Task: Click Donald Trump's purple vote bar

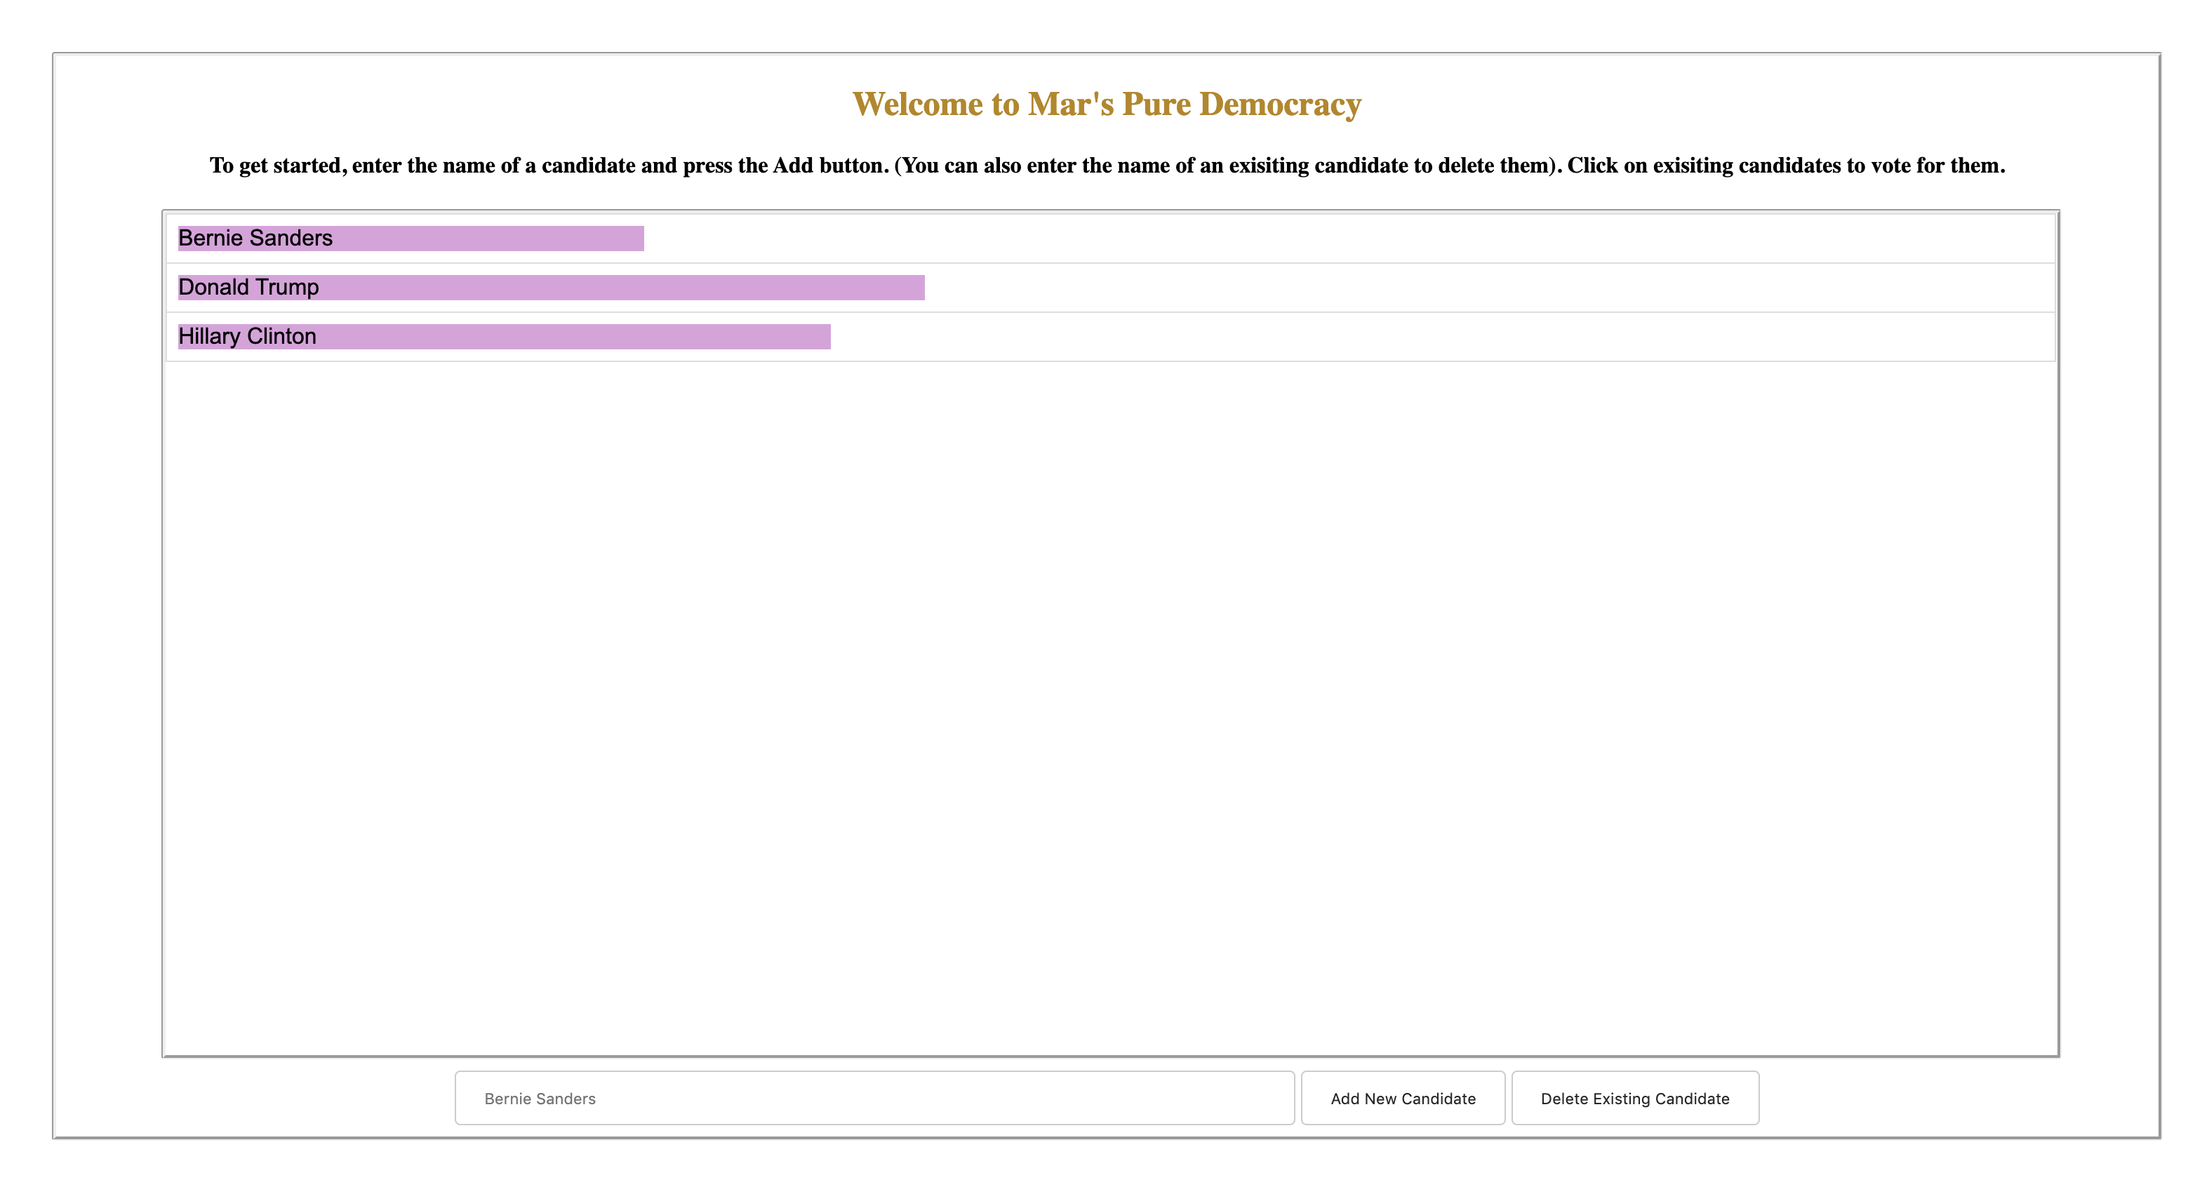Action: 622,288
